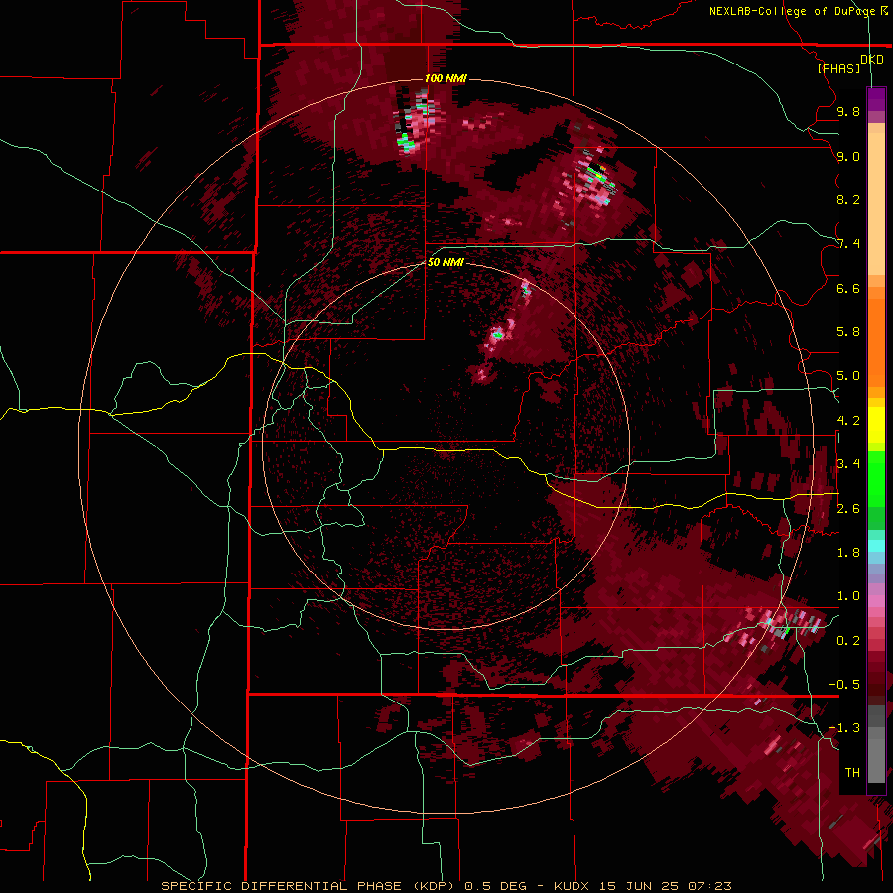Click the 6.6 value on color scale
The width and height of the screenshot is (893, 893).
click(x=848, y=288)
